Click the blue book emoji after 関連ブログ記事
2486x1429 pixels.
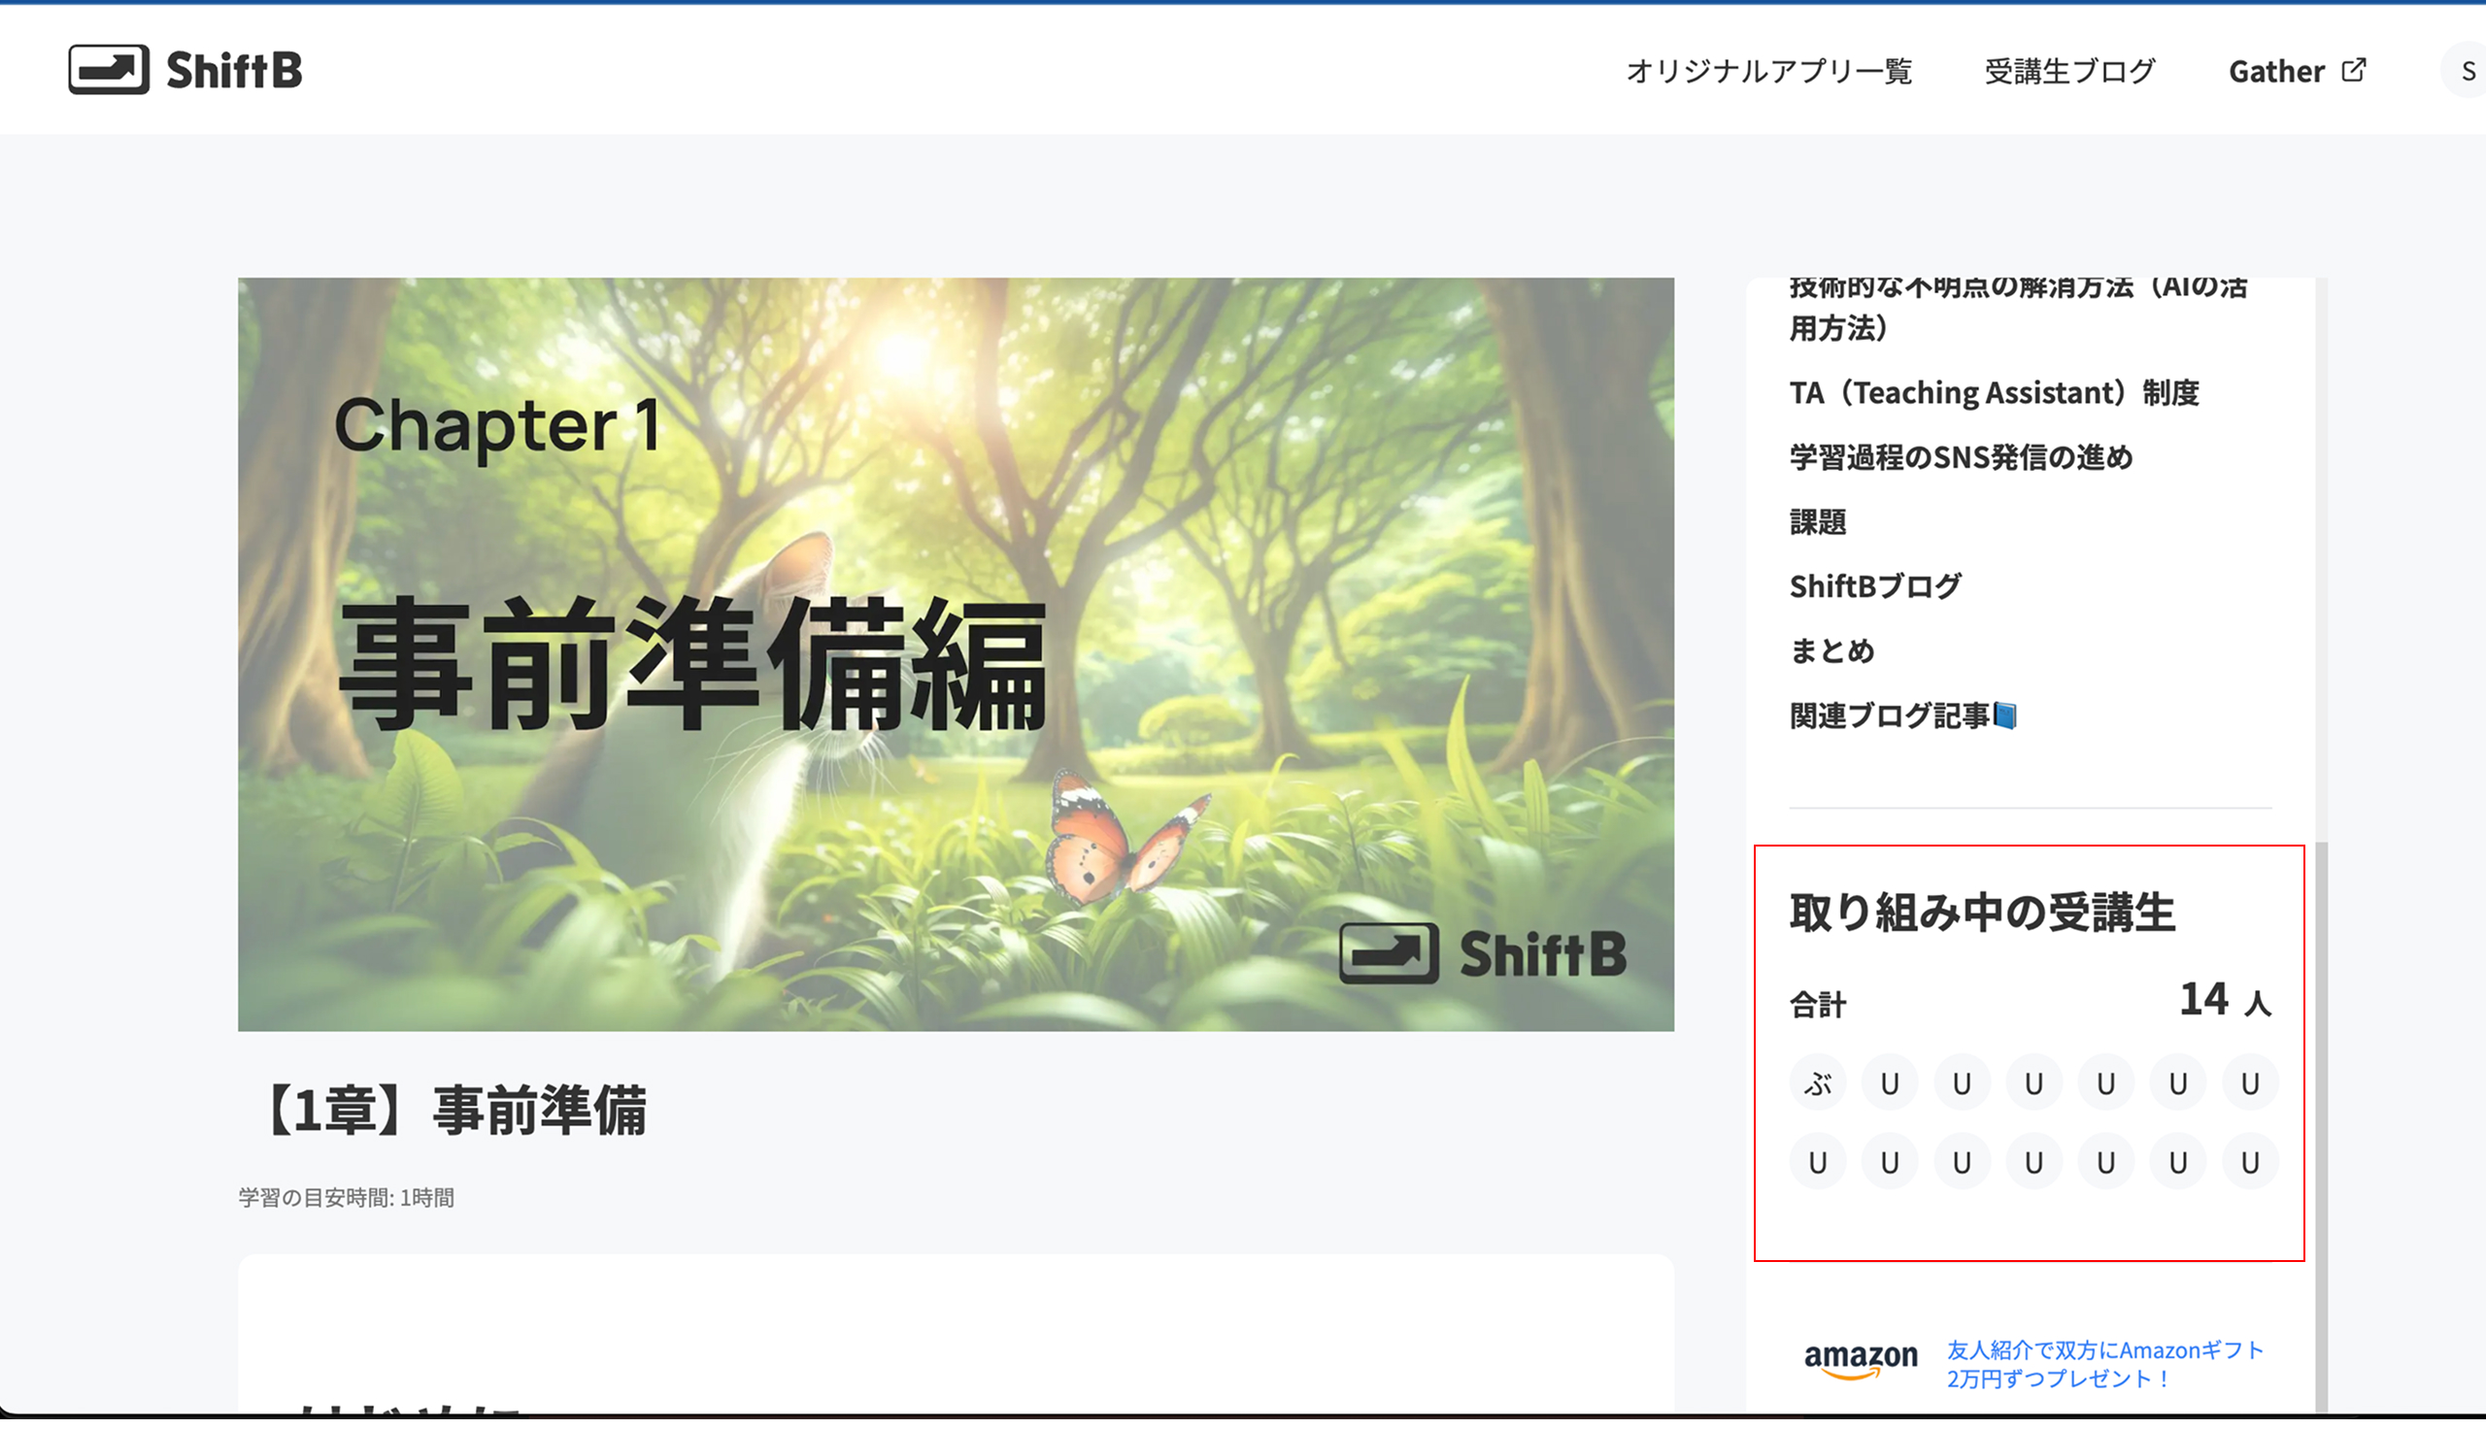click(x=2005, y=716)
